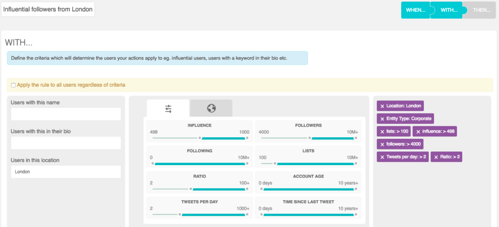Switch to the globe location tab
499x227 pixels.
[x=211, y=109]
